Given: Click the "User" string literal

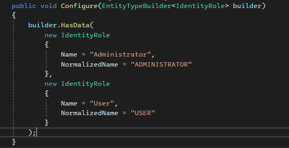Looking at the screenshot, I should click(x=102, y=103).
